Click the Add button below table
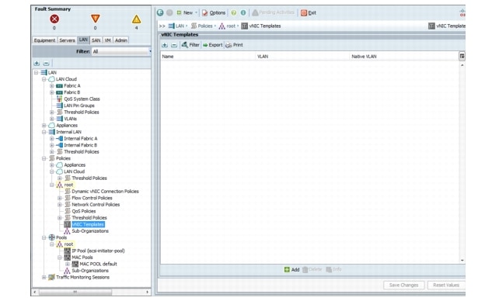 point(291,269)
